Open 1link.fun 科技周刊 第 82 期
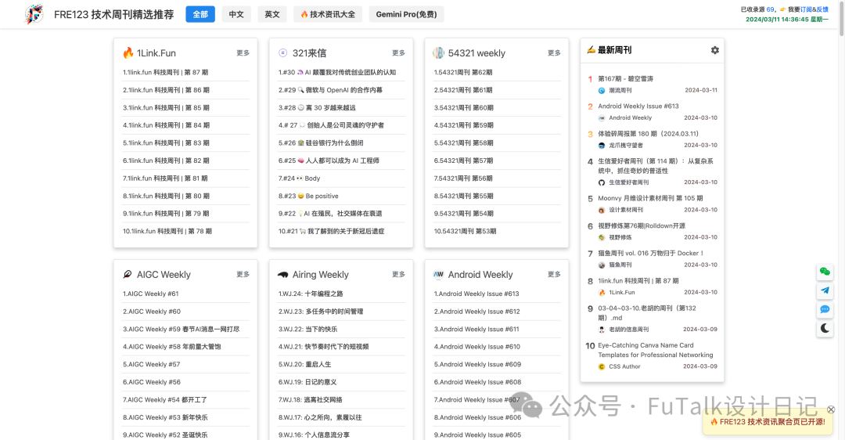Screen dimensions: 845x440 pyautogui.click(x=166, y=160)
